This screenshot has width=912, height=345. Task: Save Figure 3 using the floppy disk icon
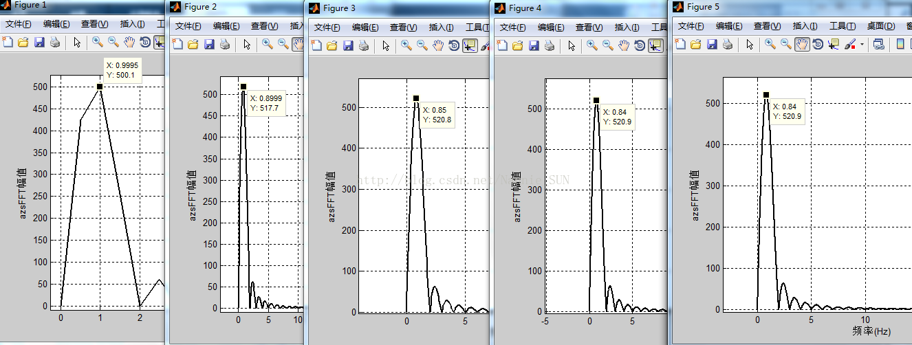(x=348, y=45)
